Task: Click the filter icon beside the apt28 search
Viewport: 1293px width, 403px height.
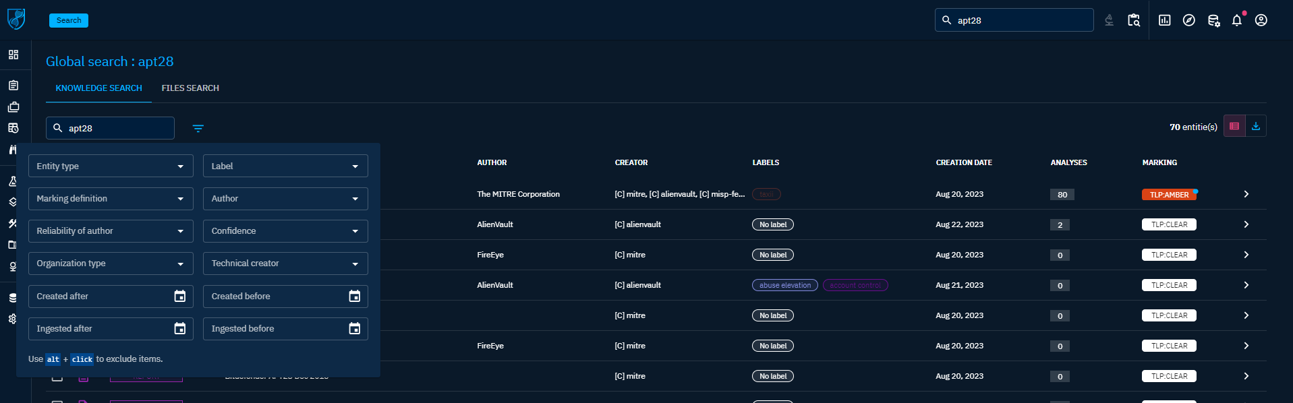Action: click(198, 128)
